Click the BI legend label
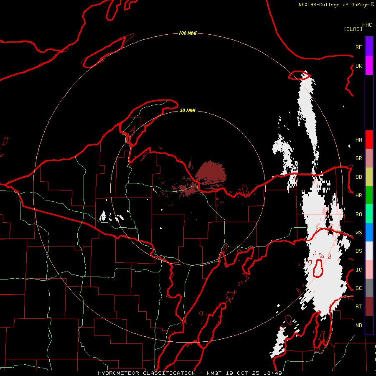 358,307
